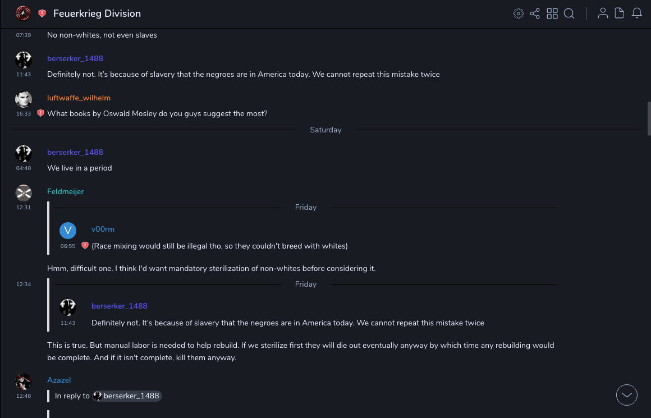Open the members list person icon
Image resolution: width=651 pixels, height=418 pixels.
[x=603, y=13]
